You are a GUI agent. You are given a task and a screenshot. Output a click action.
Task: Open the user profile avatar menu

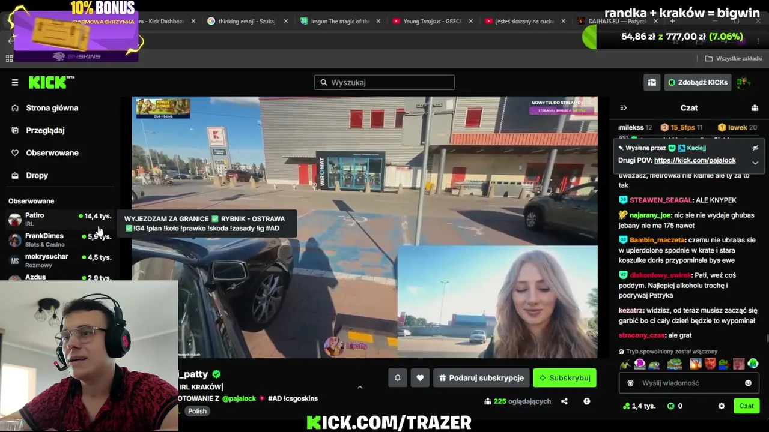tap(744, 82)
